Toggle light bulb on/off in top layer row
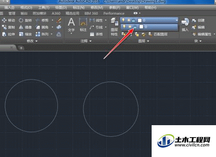Image resolution: width=216 pixels, height=157 pixels. coord(123,20)
